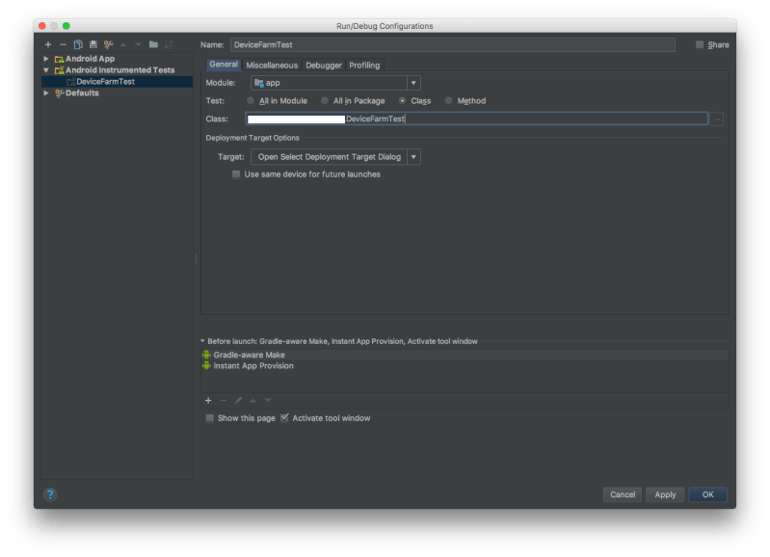Sort configurations icon in toolbar
Screen dimensions: 770x557
pyautogui.click(x=169, y=44)
